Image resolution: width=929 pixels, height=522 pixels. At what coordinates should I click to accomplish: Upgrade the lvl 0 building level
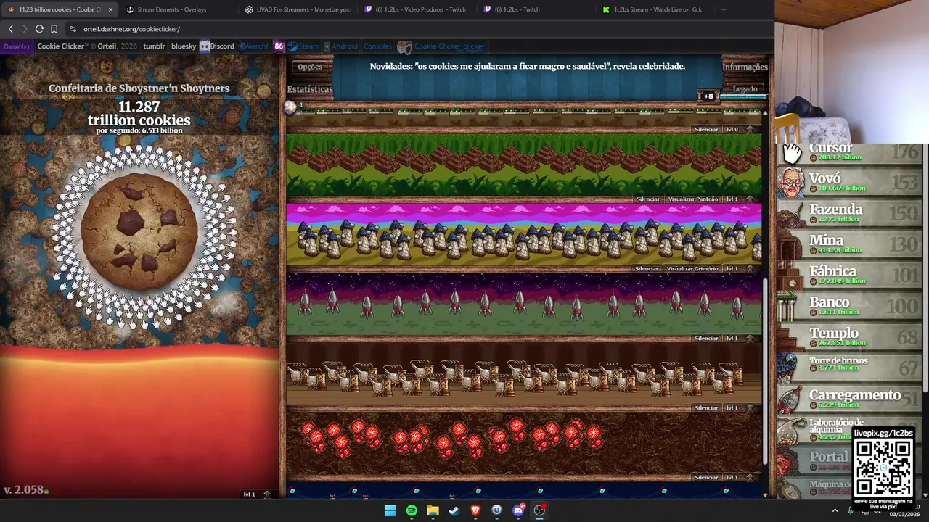(740, 129)
